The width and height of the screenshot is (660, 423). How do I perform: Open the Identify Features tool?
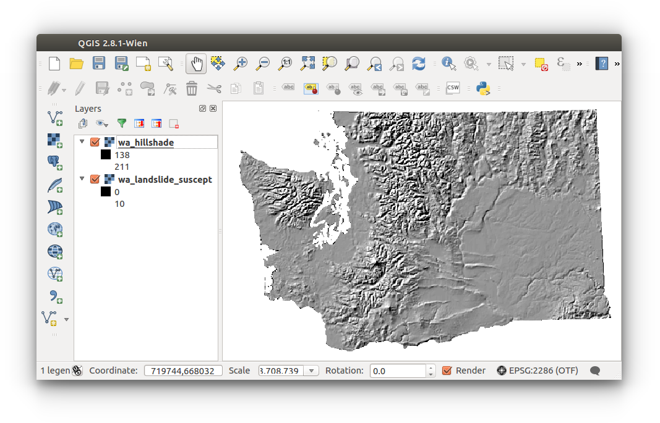coord(448,64)
